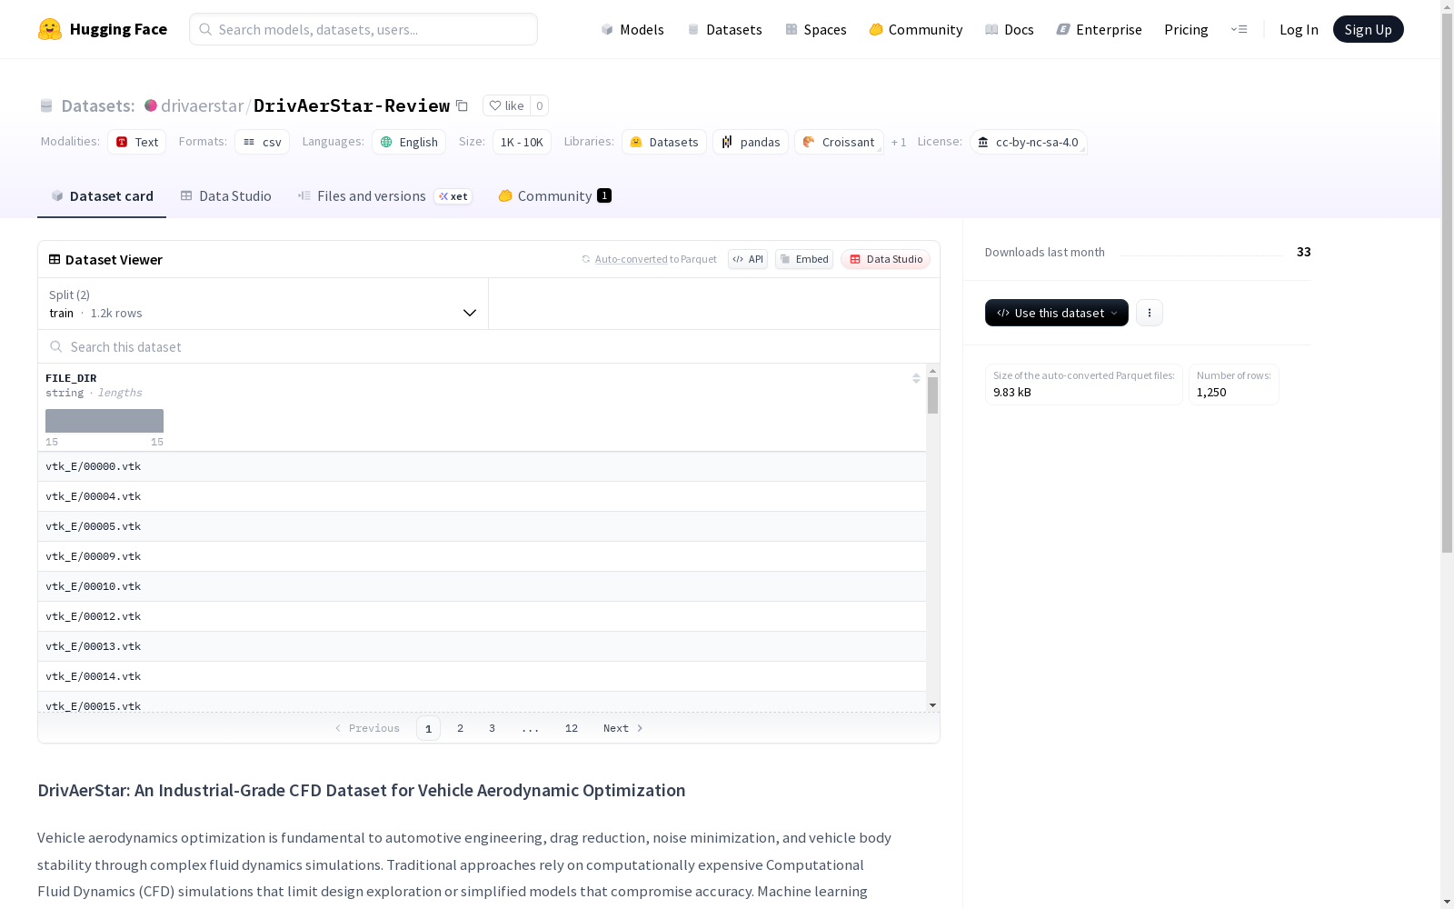Open more options kebab beside Use this dataset
Viewport: 1454px width, 909px height.
1150,313
